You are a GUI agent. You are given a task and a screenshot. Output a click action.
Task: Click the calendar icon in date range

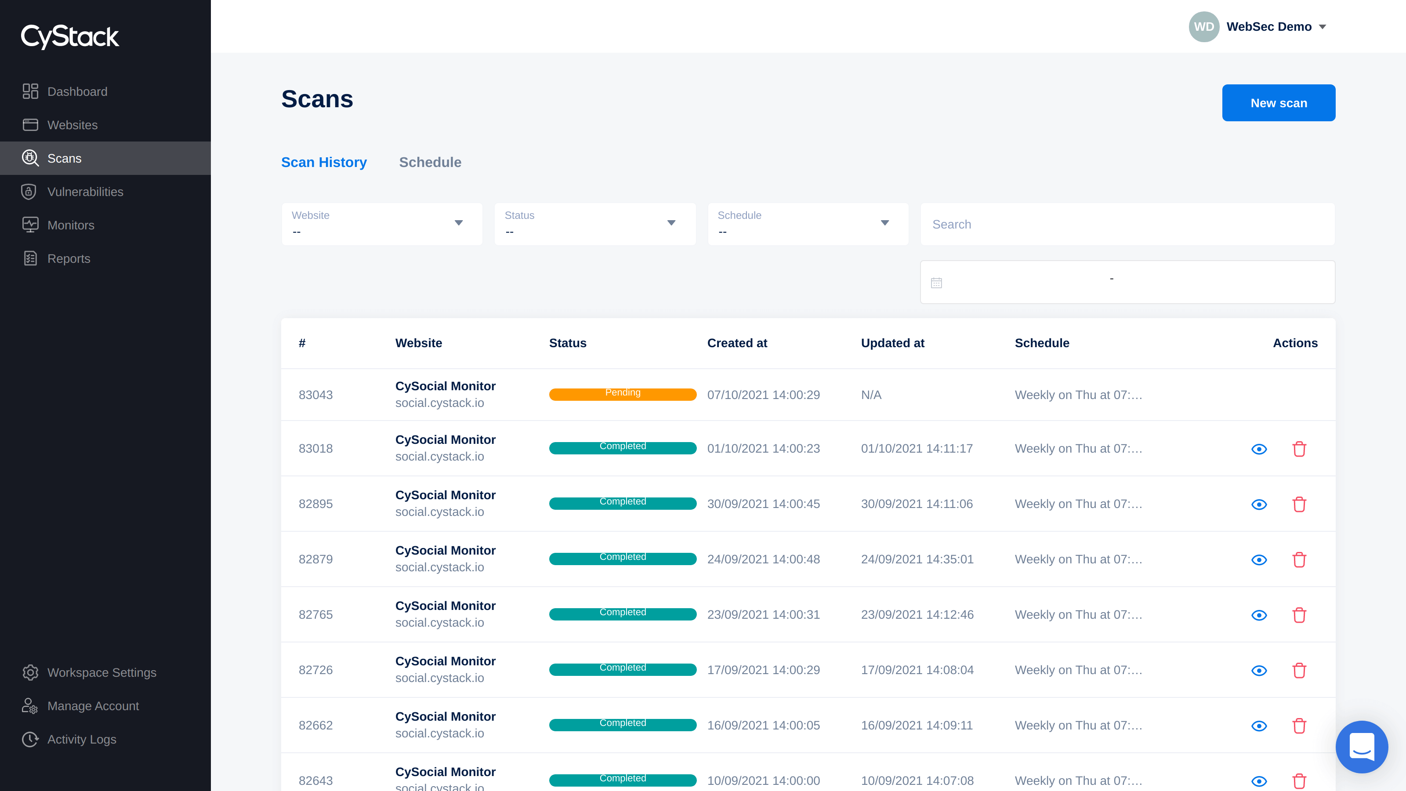937,283
